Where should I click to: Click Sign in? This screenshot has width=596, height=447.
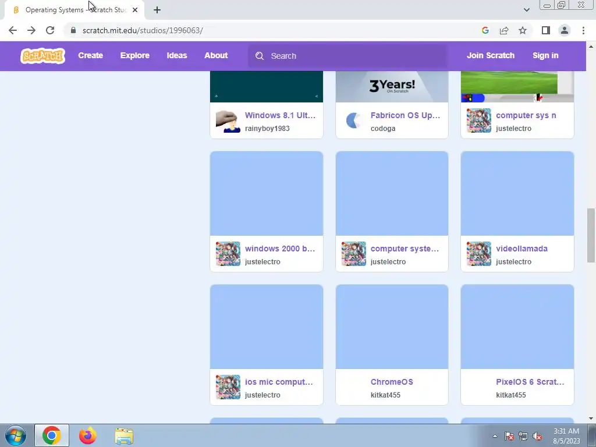coord(545,55)
